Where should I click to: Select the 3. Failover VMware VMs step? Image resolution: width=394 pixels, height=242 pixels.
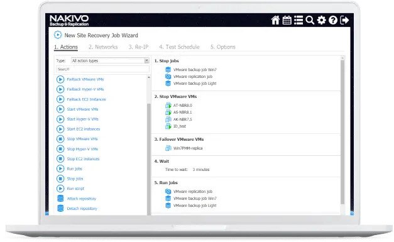(x=179, y=139)
